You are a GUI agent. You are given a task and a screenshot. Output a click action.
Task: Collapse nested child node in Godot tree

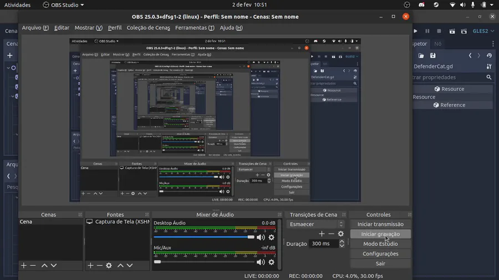[13, 96]
